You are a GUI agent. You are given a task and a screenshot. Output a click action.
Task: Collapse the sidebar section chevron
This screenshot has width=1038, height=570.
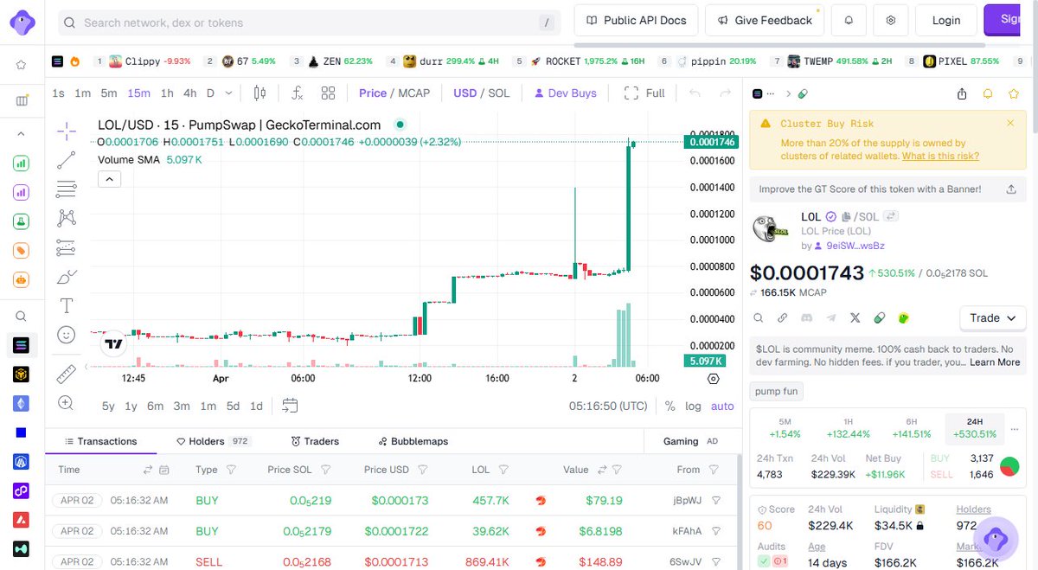pyautogui.click(x=22, y=134)
